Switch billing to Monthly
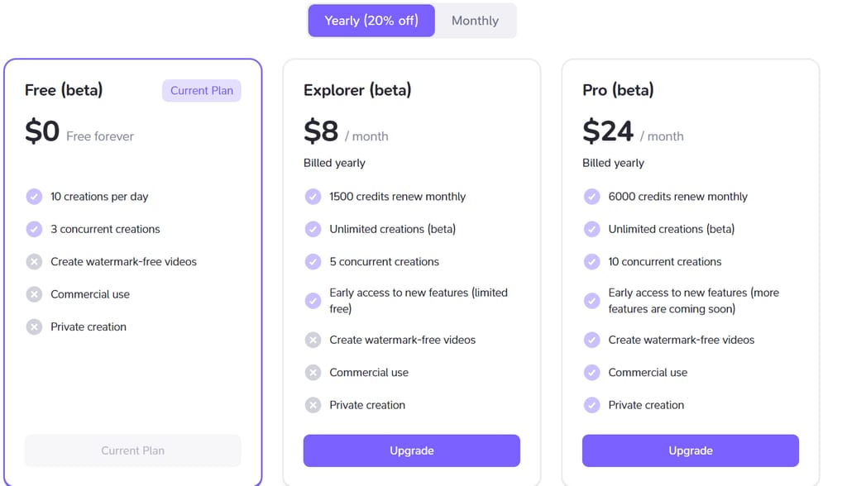Viewport: 847px width, 486px height. [475, 21]
